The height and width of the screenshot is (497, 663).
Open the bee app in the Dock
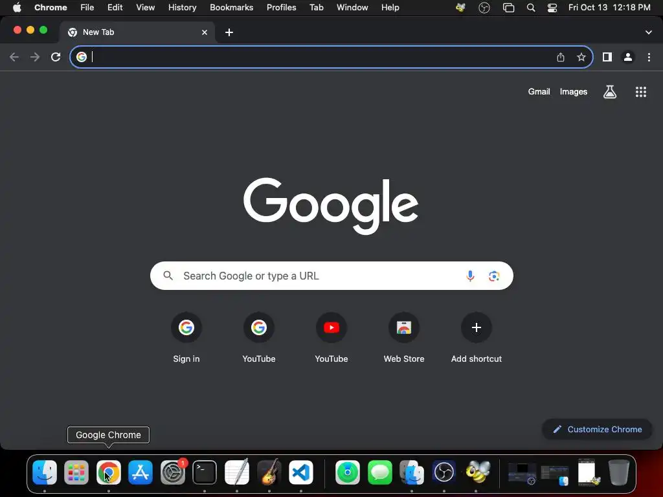pos(477,472)
